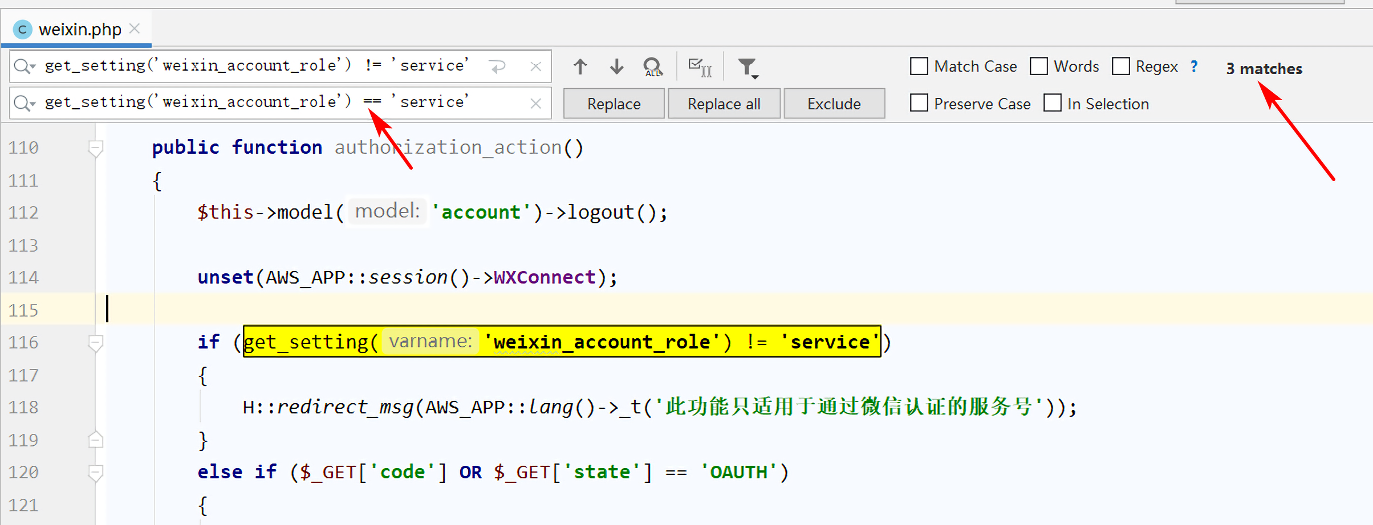Viewport: 1373px width, 525px height.
Task: Open search filter funnel options
Action: (748, 68)
